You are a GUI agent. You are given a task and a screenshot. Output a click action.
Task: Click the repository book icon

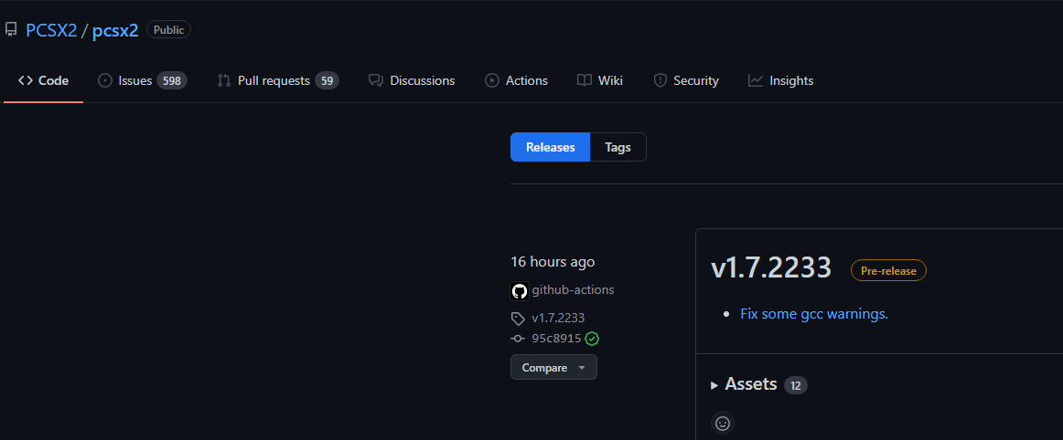tap(11, 30)
